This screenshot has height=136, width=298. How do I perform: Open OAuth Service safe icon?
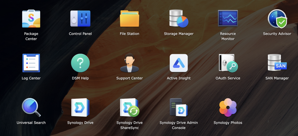point(228,63)
